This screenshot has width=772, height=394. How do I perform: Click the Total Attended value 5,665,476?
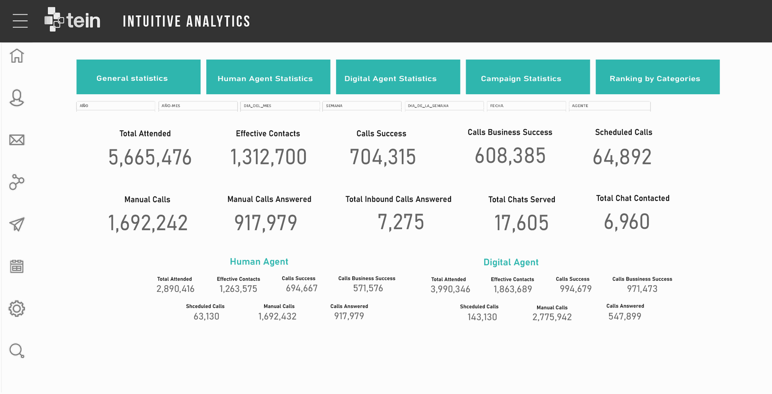[150, 157]
